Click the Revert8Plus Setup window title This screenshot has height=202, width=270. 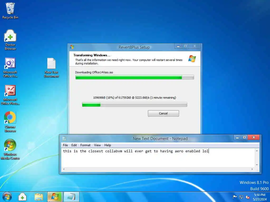(134, 47)
